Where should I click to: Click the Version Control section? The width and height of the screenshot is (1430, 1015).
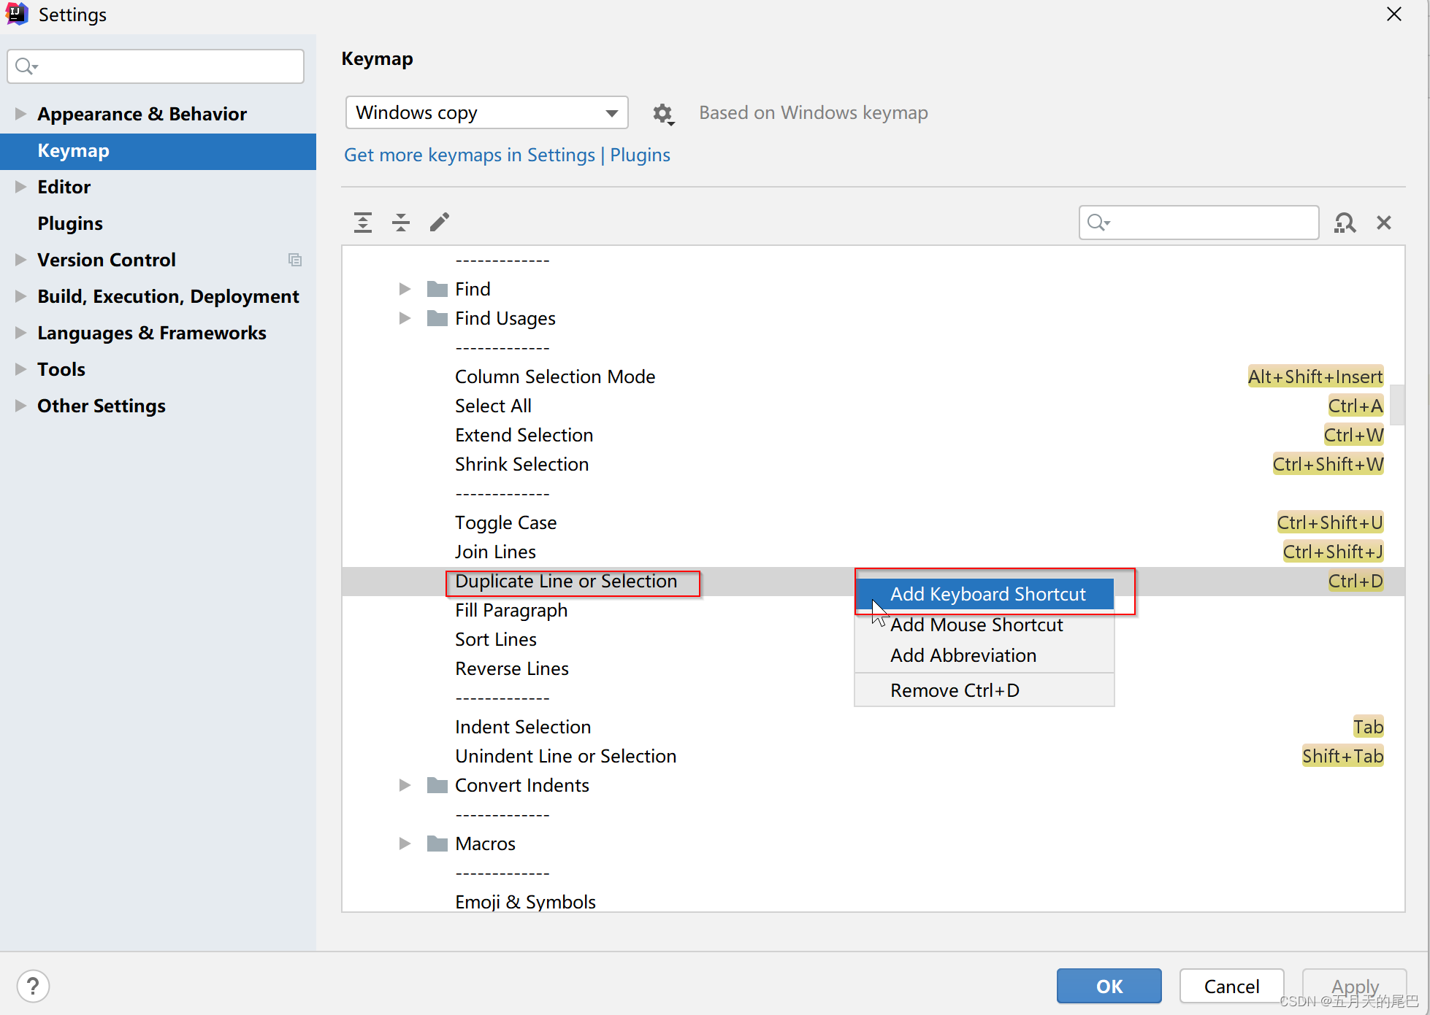(x=105, y=260)
